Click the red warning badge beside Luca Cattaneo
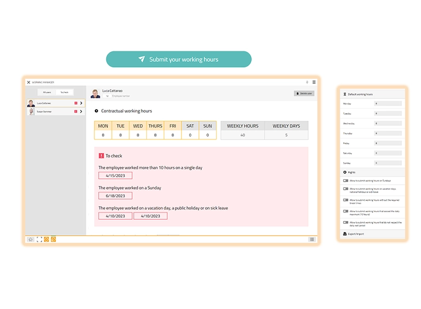 coord(76,103)
